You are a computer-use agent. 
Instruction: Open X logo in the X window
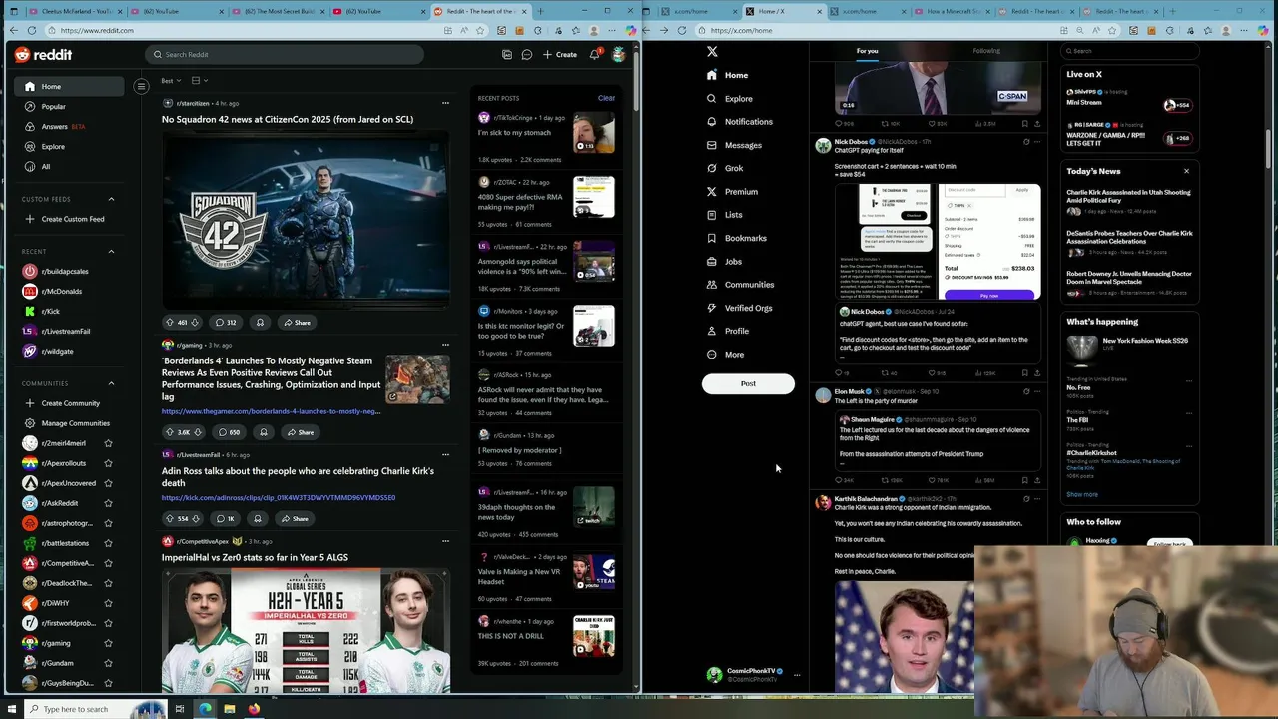[x=712, y=51]
